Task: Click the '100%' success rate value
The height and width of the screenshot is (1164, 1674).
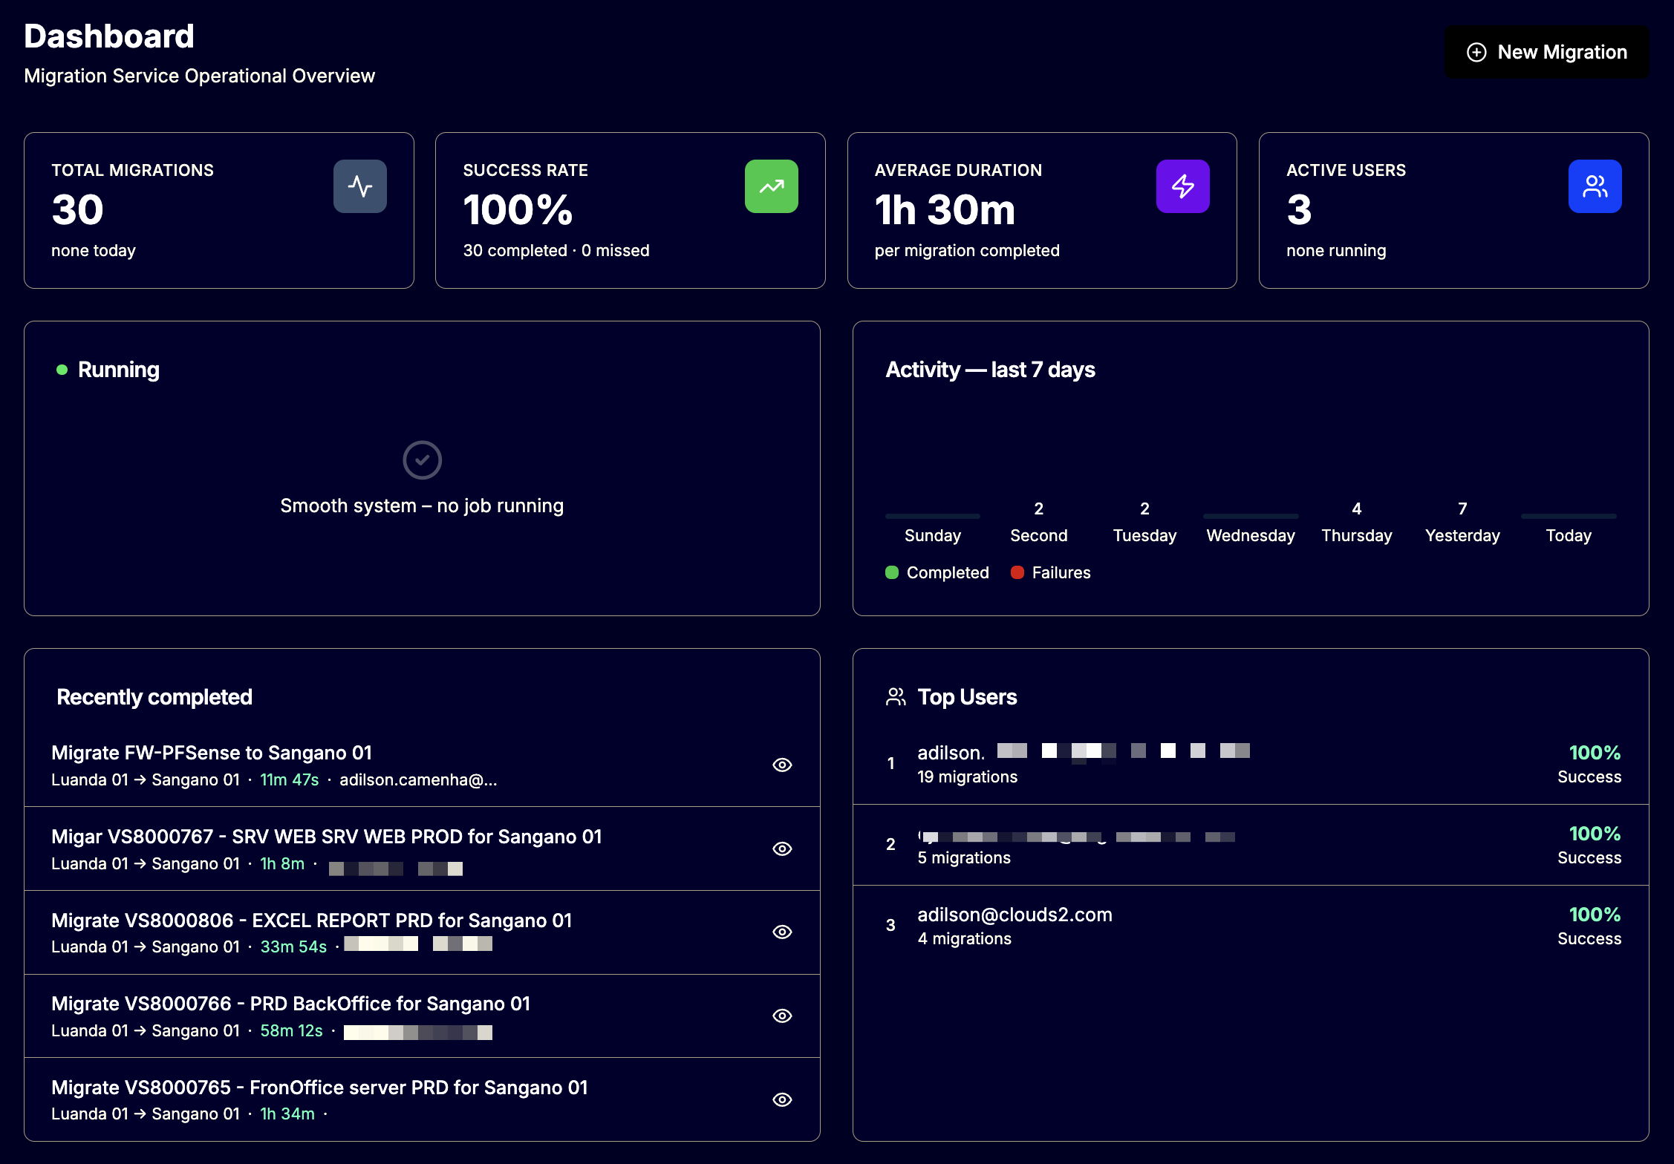Action: coord(518,209)
